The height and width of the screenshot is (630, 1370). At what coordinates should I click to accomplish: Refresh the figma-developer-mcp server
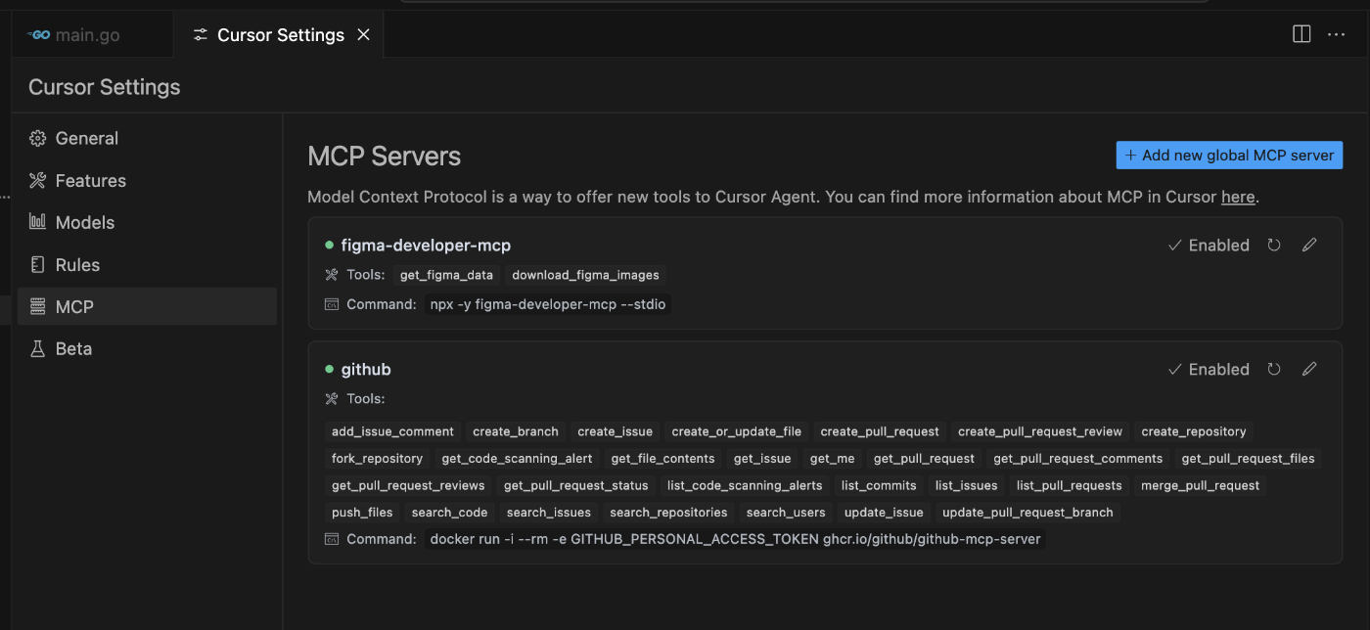coord(1274,246)
